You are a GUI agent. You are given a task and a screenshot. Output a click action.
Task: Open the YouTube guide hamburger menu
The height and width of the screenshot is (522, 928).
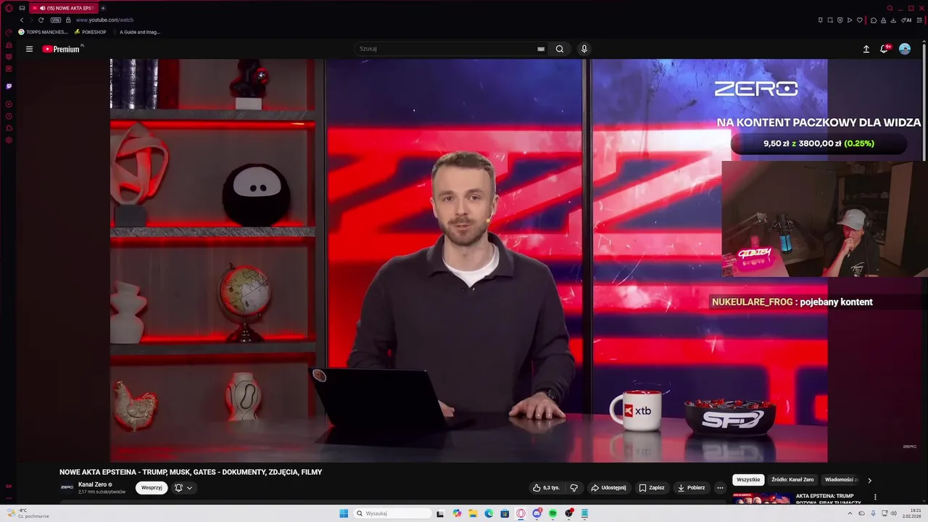[x=29, y=49]
